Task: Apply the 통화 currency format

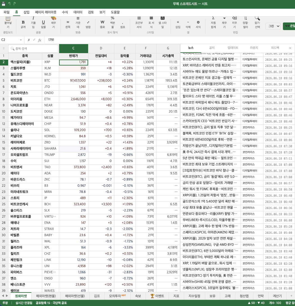Action: (102, 24)
